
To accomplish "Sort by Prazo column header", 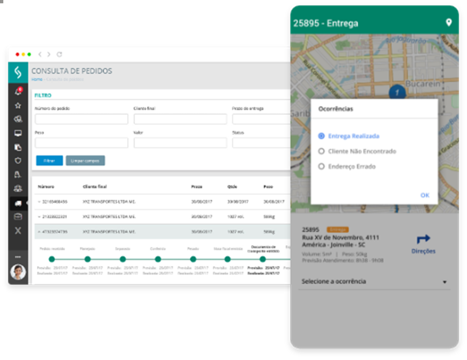I will (197, 187).
